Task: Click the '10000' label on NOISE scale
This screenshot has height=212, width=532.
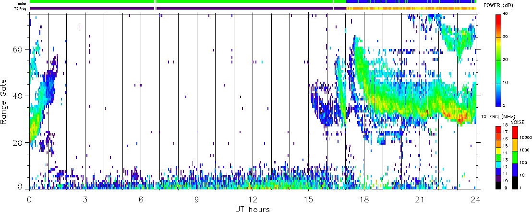Action: pyautogui.click(x=525, y=137)
